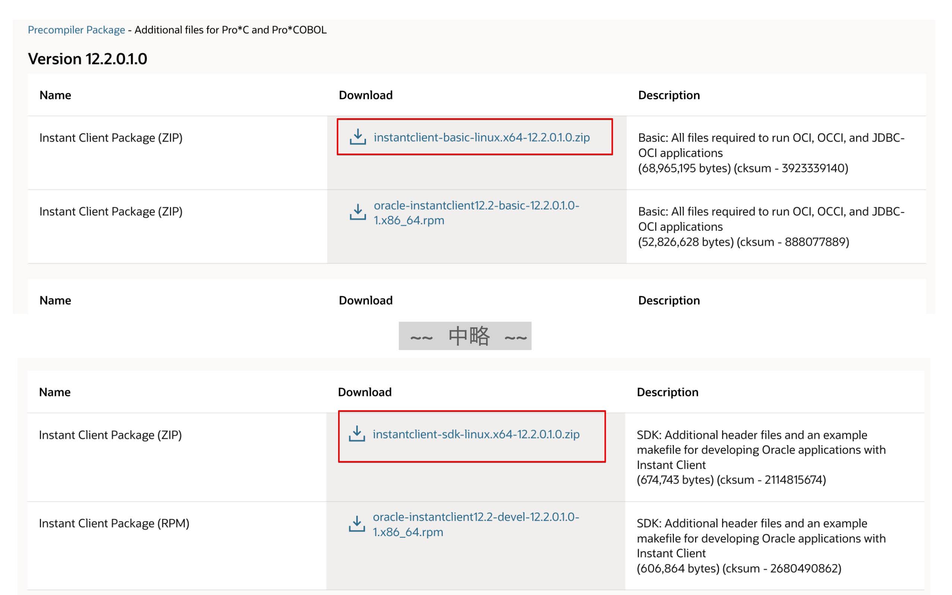Download instantclient-sdk-linux.x64-12.2.0.1.0.zip

point(476,434)
